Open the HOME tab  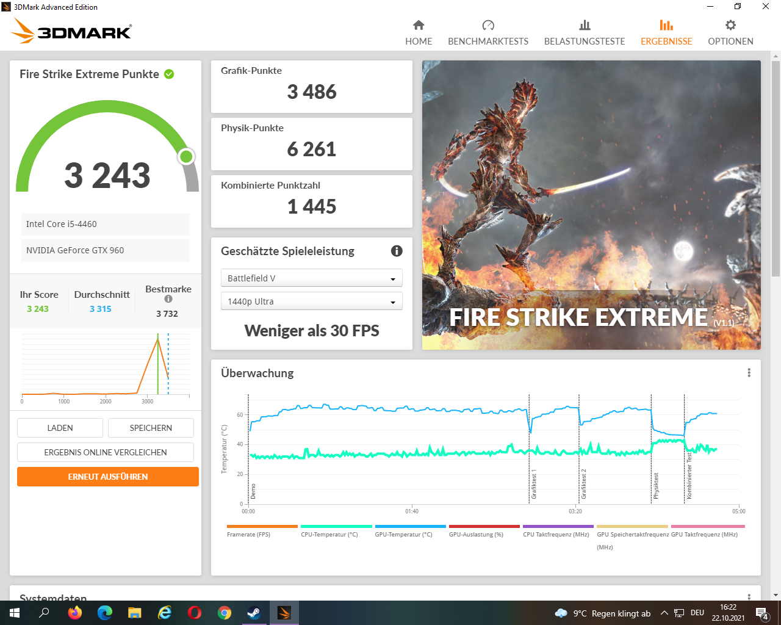419,33
